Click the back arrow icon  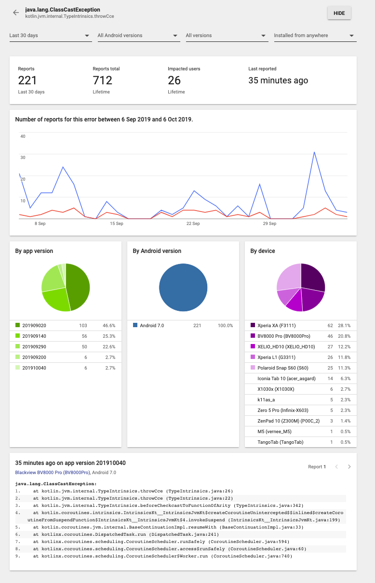[16, 13]
